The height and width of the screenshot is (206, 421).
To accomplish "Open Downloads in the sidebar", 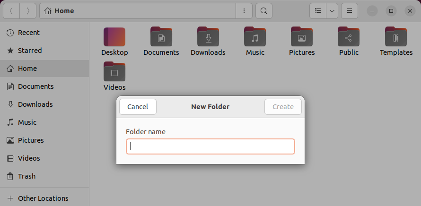I will 44,104.
